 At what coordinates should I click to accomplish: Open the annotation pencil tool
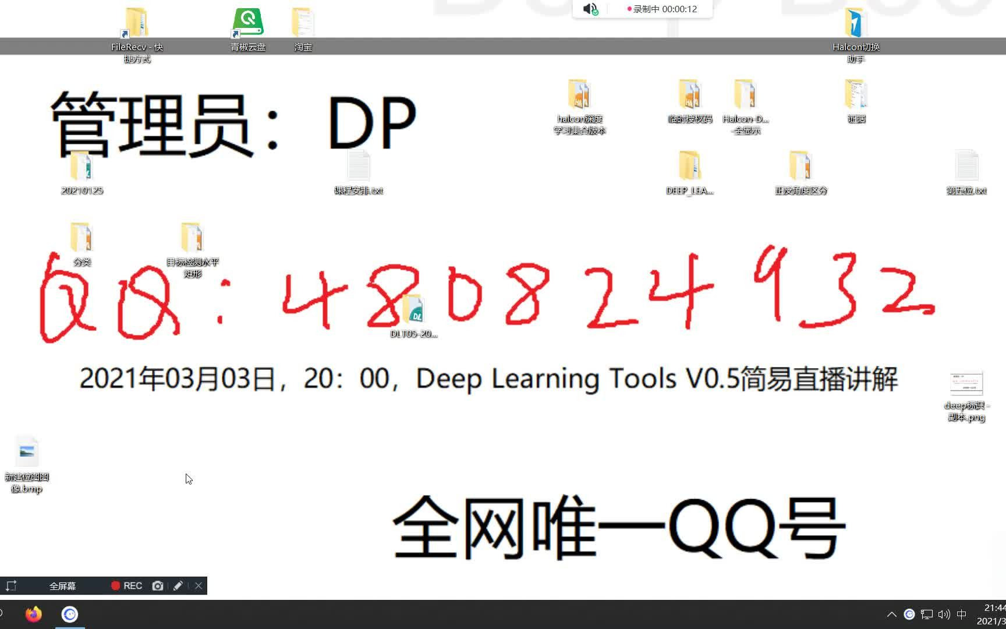tap(178, 585)
